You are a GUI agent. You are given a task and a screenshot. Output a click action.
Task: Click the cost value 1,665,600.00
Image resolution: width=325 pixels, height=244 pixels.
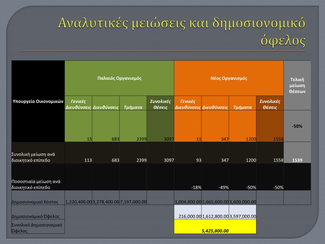(216, 202)
